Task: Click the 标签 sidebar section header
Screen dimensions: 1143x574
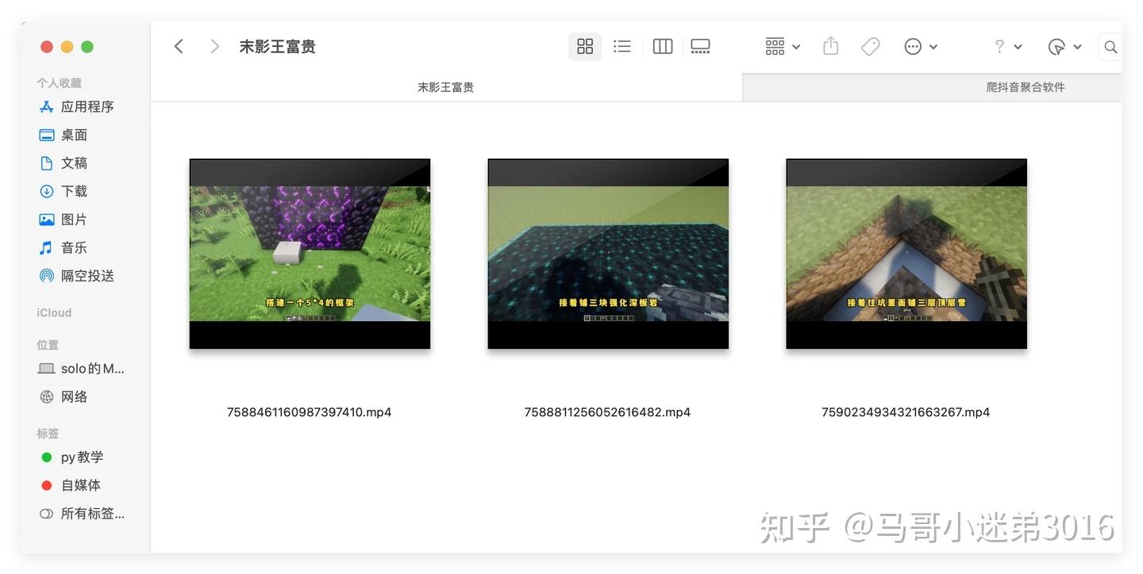Action: [48, 434]
